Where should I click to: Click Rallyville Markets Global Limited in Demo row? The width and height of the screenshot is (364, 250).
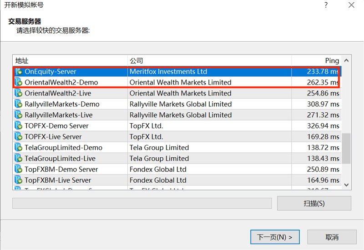point(181,104)
